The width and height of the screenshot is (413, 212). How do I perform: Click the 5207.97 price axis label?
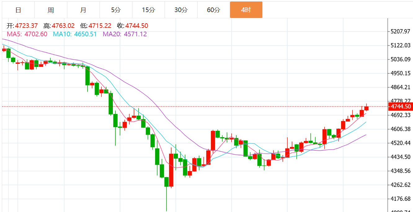[x=401, y=31]
